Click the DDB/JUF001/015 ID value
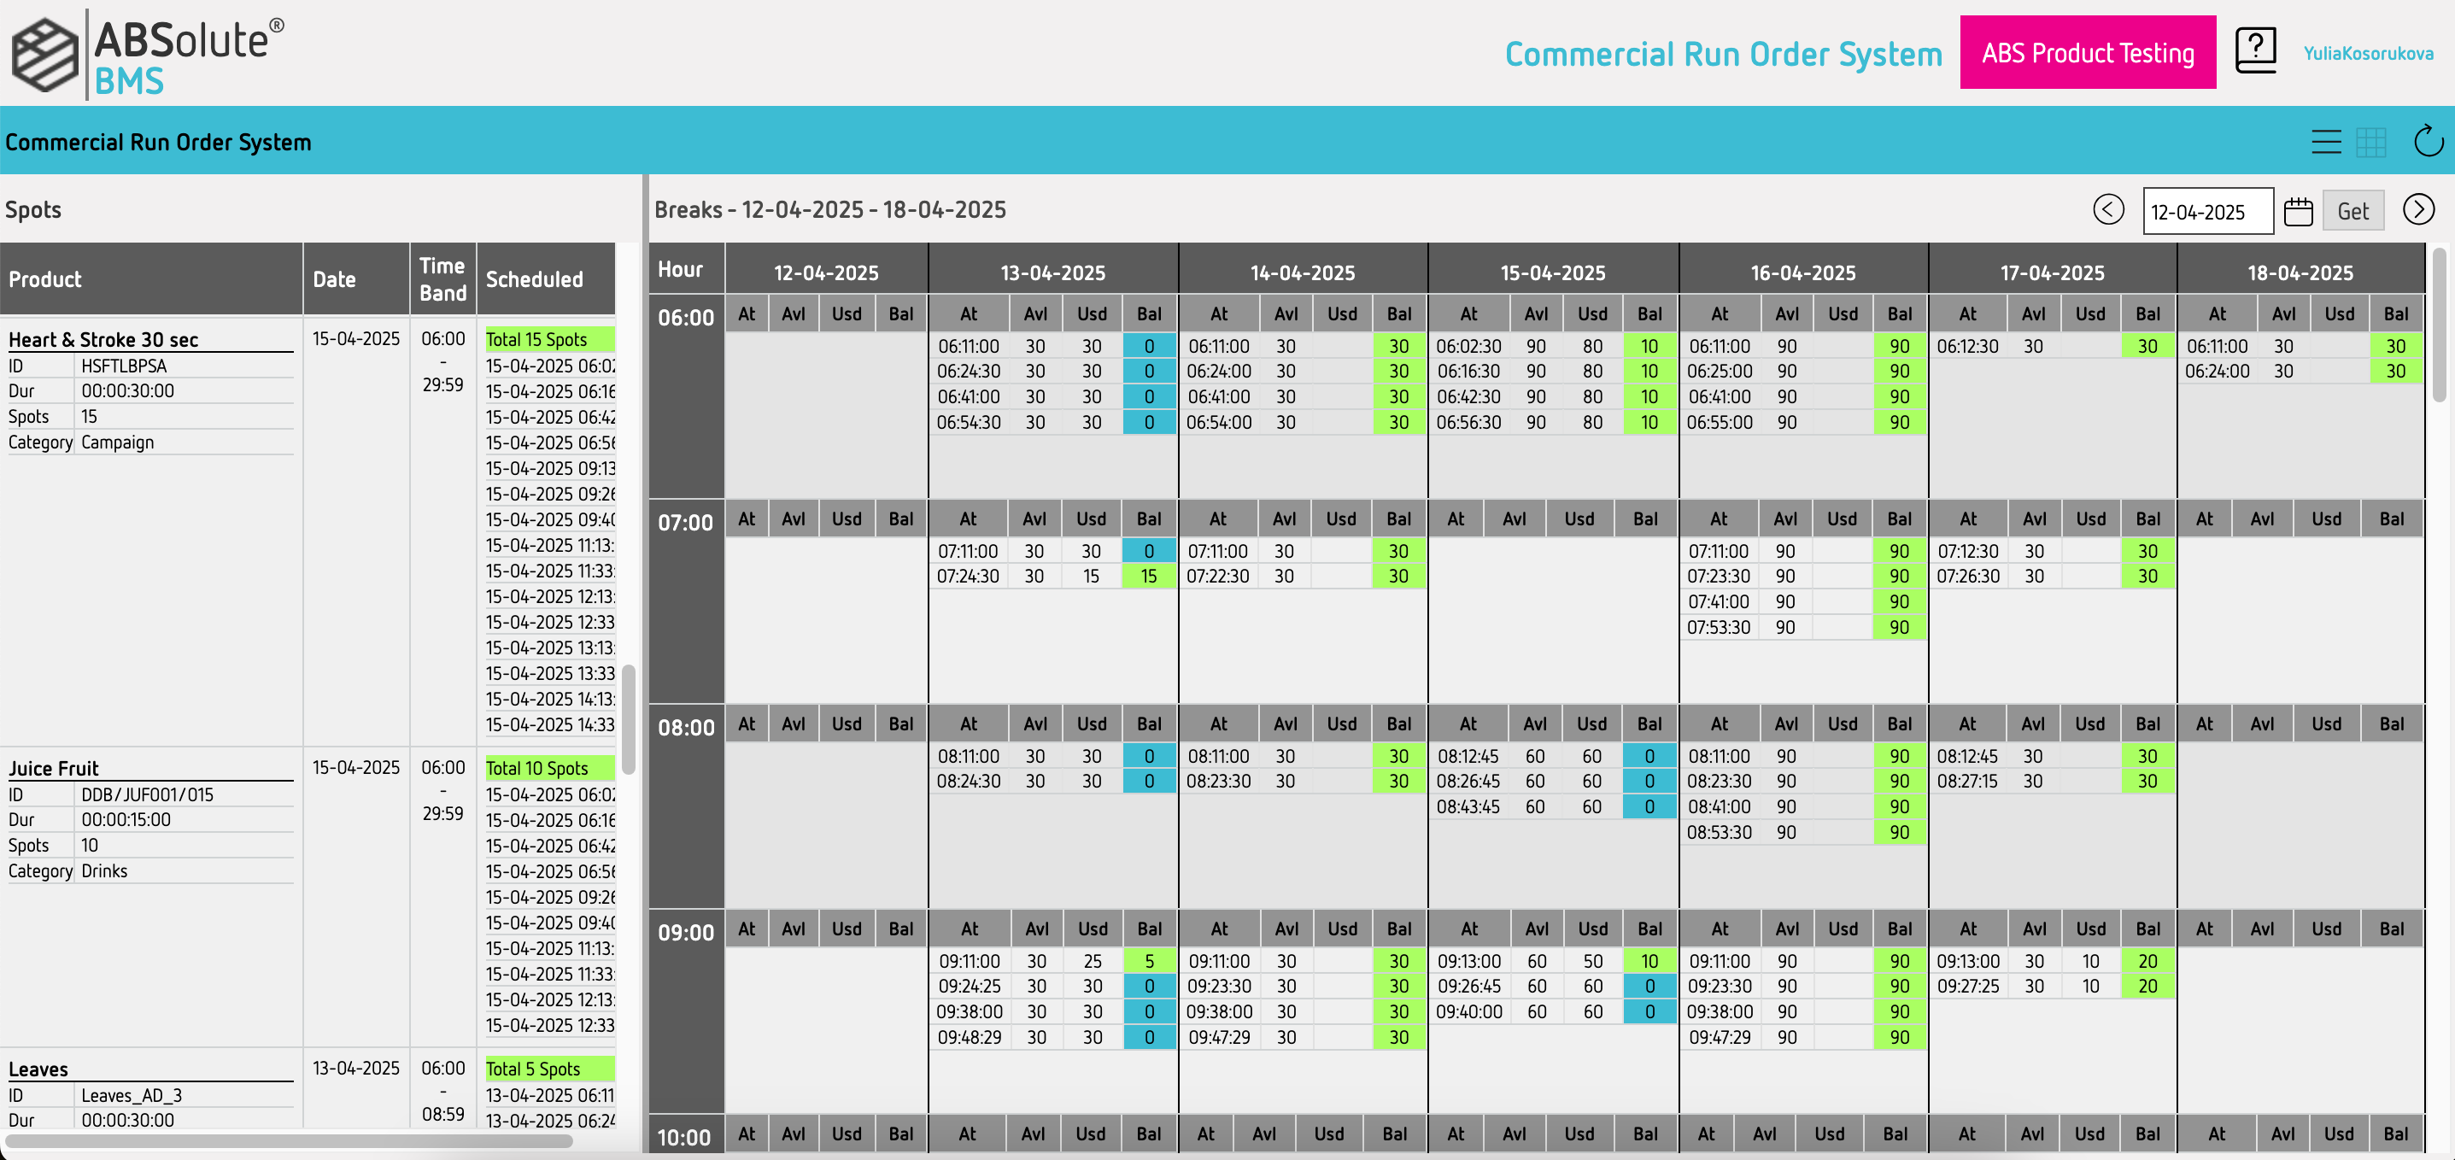 tap(147, 795)
